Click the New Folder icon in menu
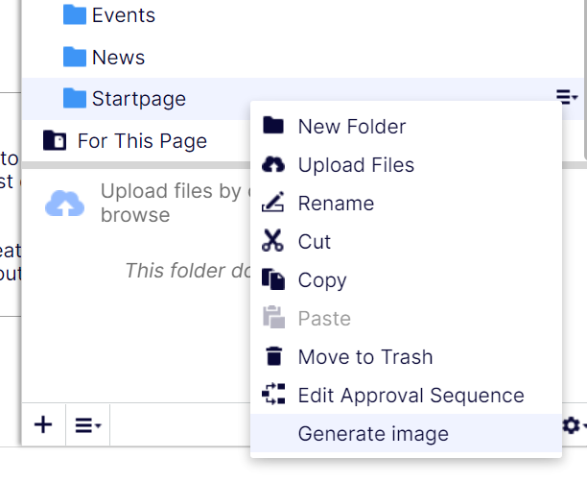 pos(273,125)
